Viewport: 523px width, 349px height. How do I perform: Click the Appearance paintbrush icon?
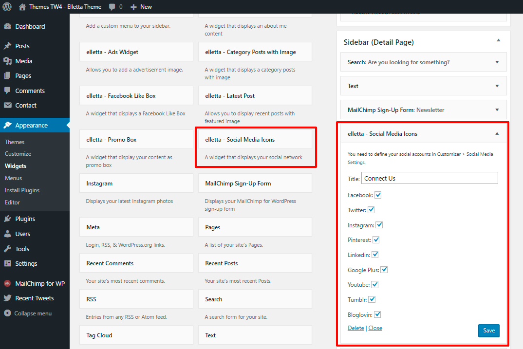8,125
